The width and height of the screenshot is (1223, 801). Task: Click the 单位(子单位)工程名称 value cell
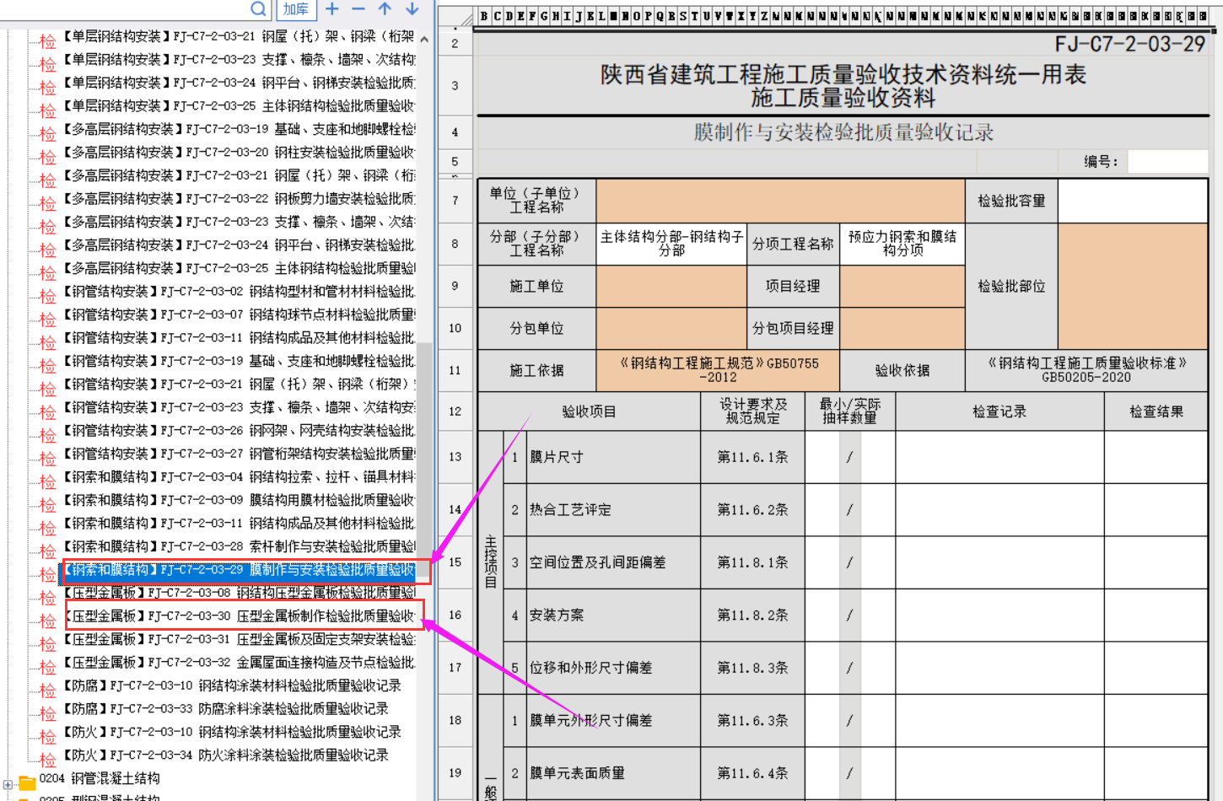click(780, 201)
